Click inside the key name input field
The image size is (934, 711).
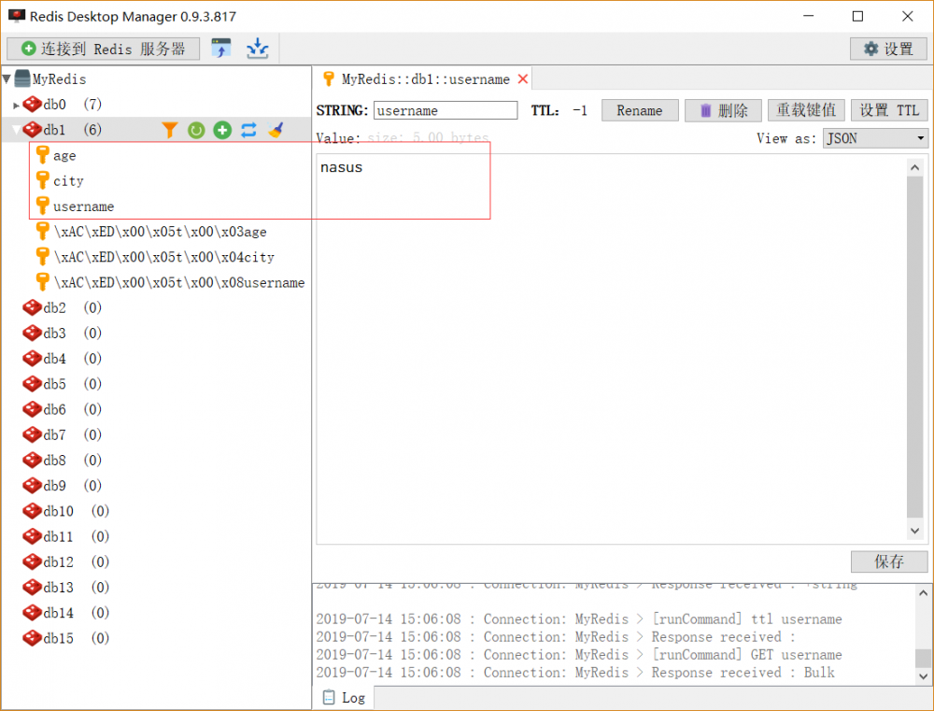[x=446, y=109]
